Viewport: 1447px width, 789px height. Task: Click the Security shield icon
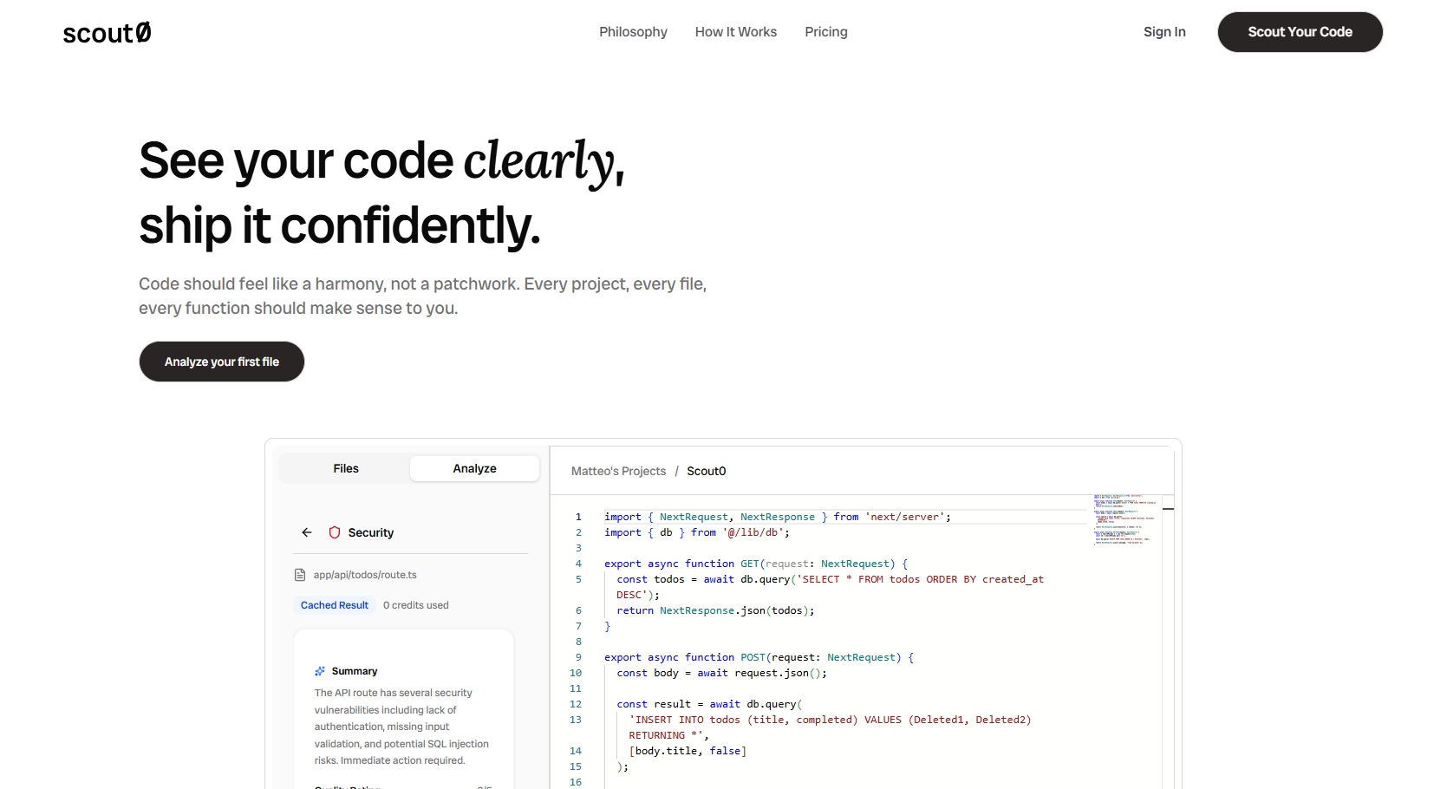click(335, 532)
